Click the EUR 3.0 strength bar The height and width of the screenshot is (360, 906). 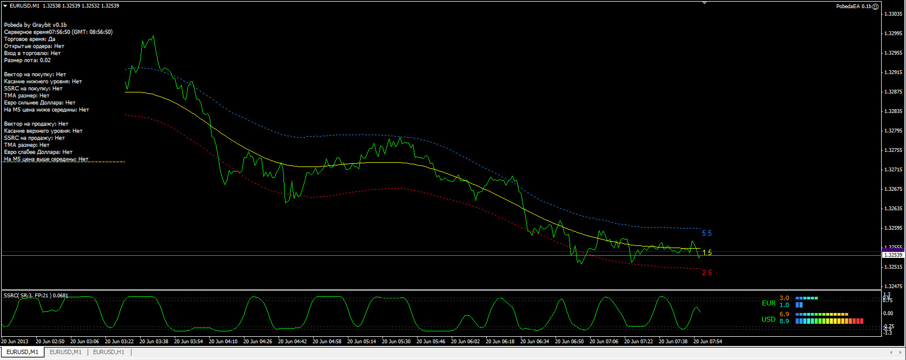coord(806,298)
